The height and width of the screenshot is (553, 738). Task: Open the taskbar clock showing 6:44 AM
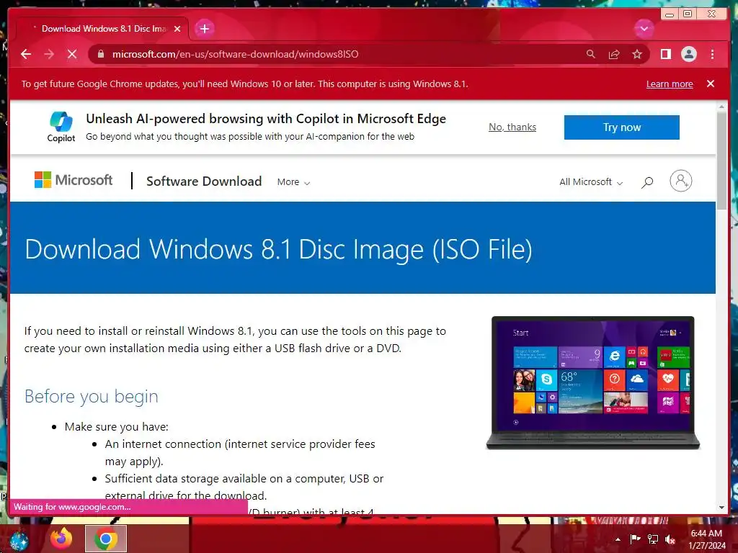click(x=706, y=539)
